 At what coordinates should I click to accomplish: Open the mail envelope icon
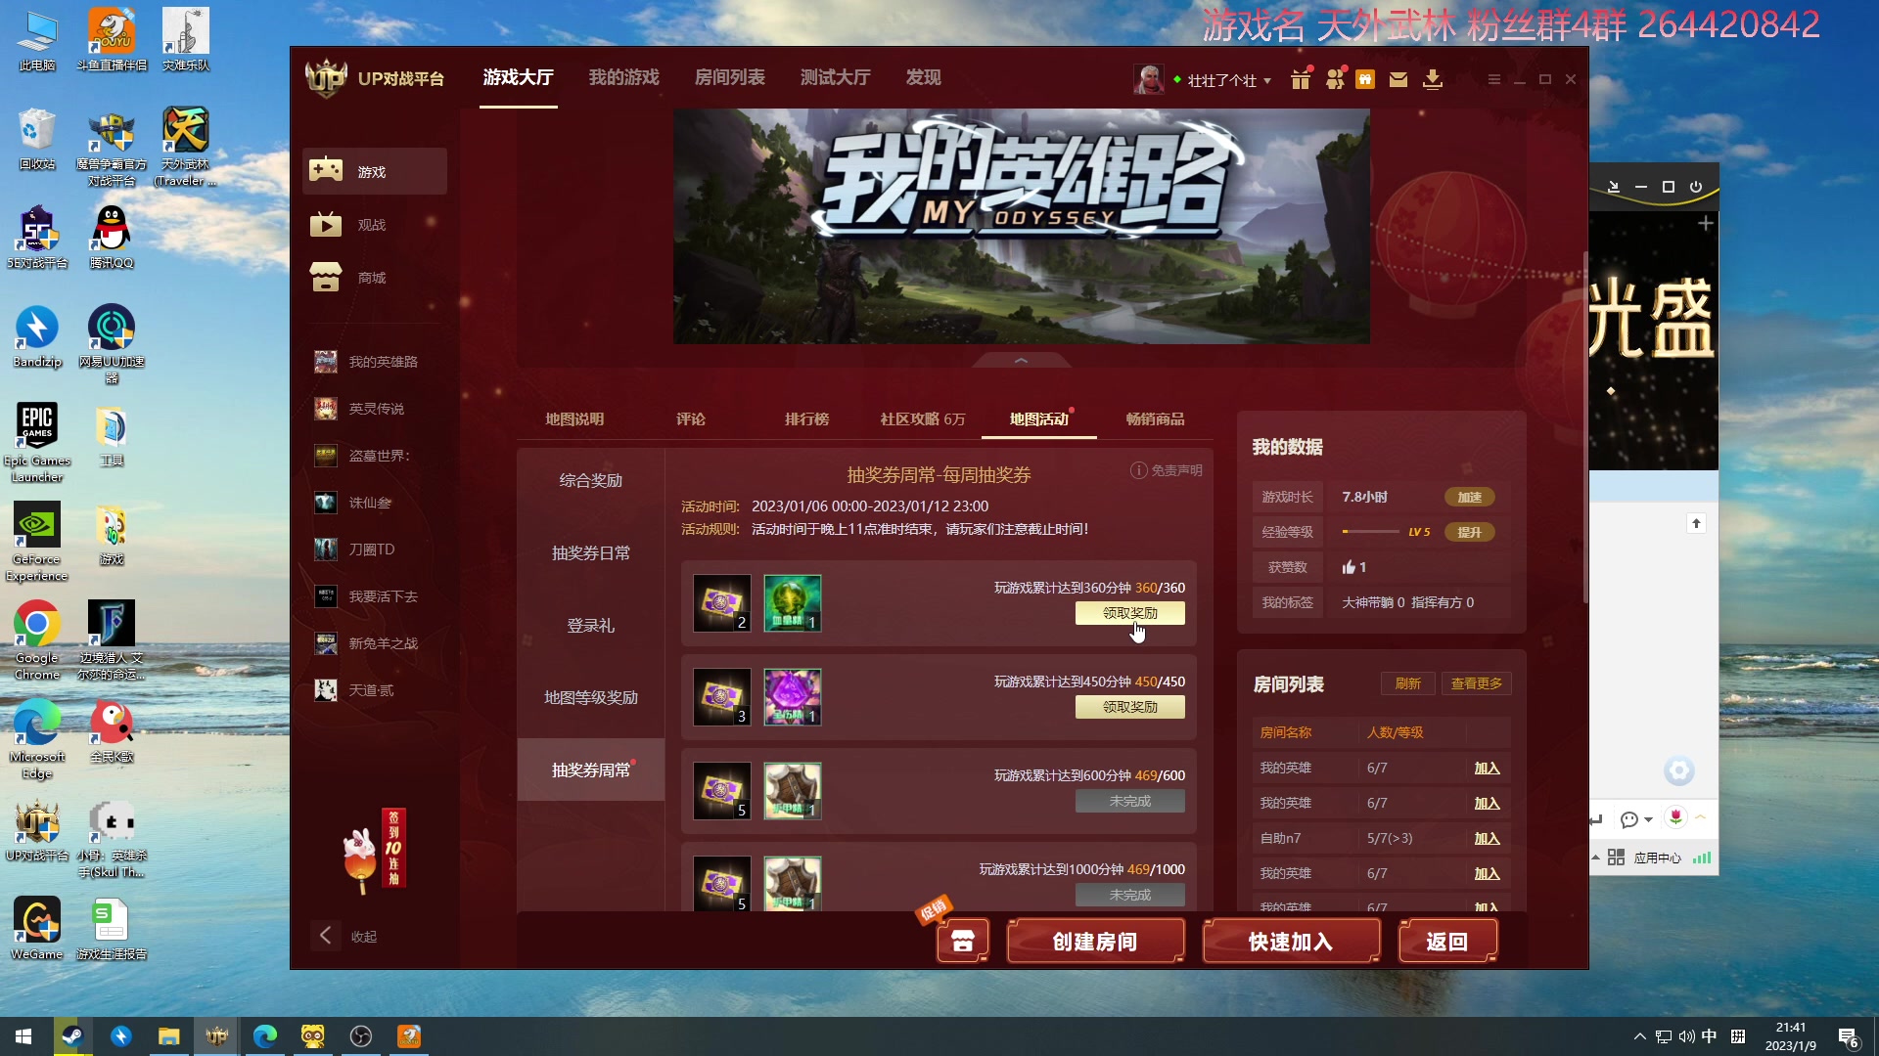tap(1398, 80)
